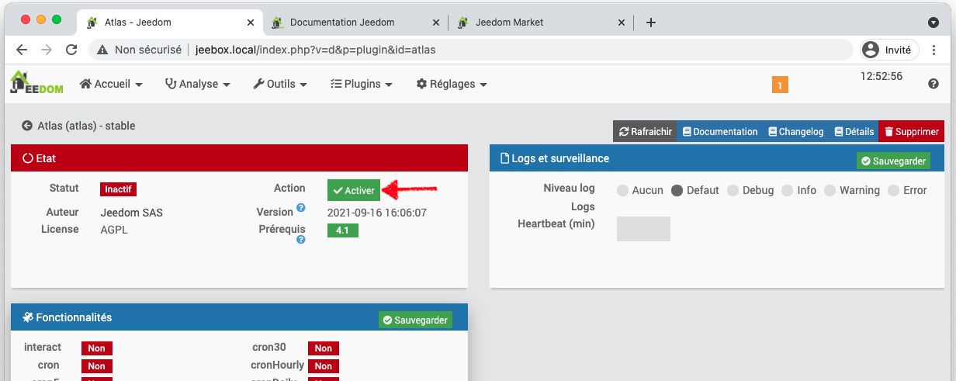The width and height of the screenshot is (956, 381).
Task: Click the Non sécurisé warning icon in the address bar
Action: [x=102, y=50]
